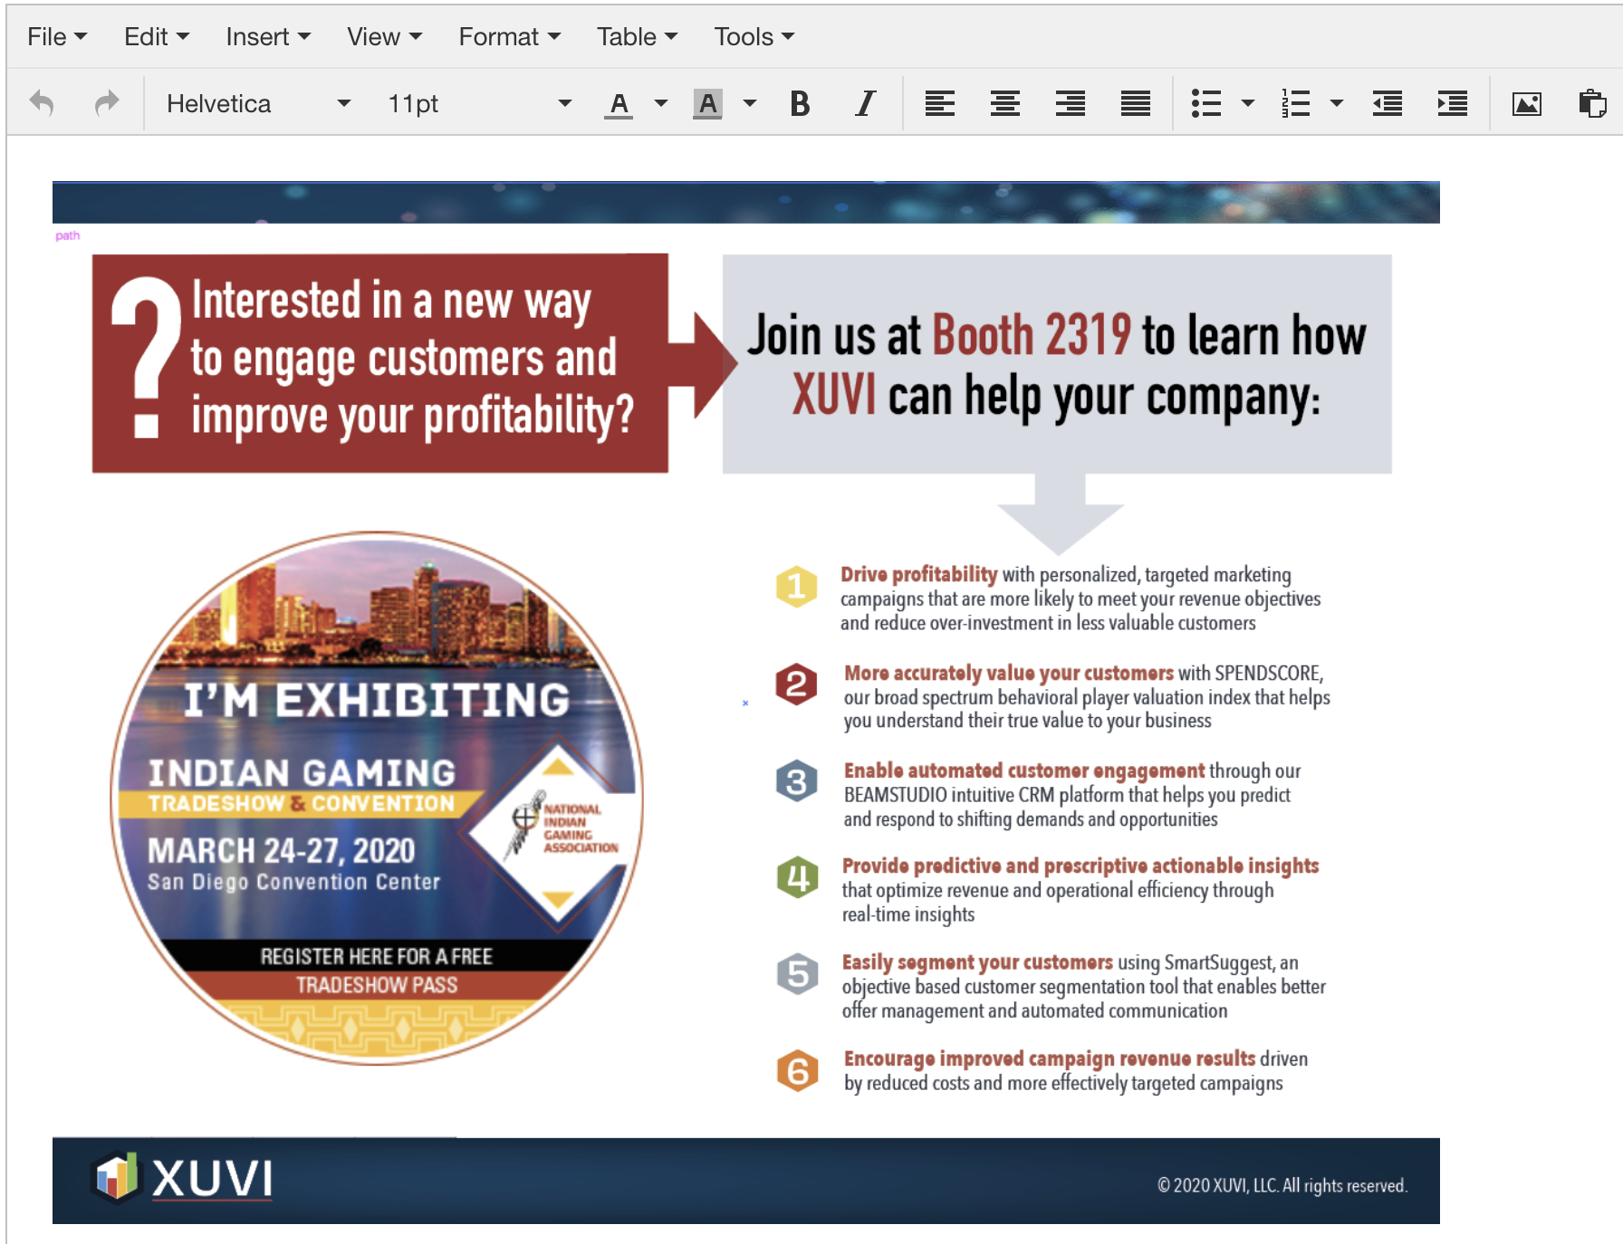Screen dimensions: 1623x1244
Task: Click the 'I'm Exhibiting' circular tradeshow badge
Action: 377,798
